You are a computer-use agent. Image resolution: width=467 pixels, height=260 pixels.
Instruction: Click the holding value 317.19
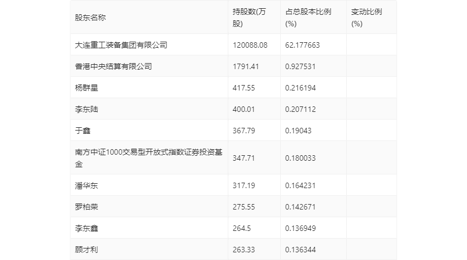(x=243, y=185)
